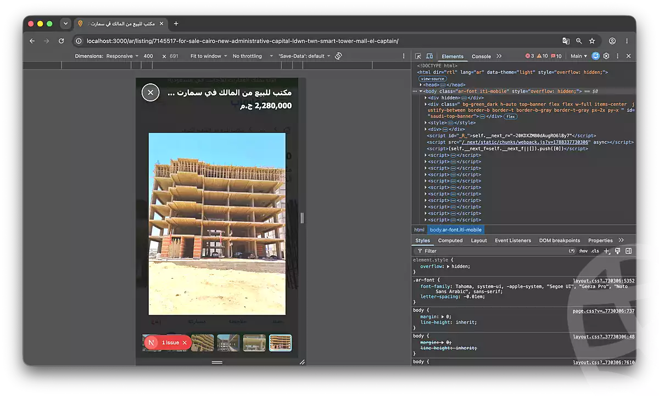This screenshot has height=396, width=659.
Task: Dismiss the 1 Issue badge with X
Action: tap(185, 343)
